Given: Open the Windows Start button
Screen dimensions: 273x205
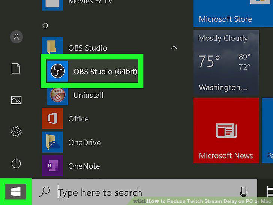Looking at the screenshot, I should click(16, 192).
